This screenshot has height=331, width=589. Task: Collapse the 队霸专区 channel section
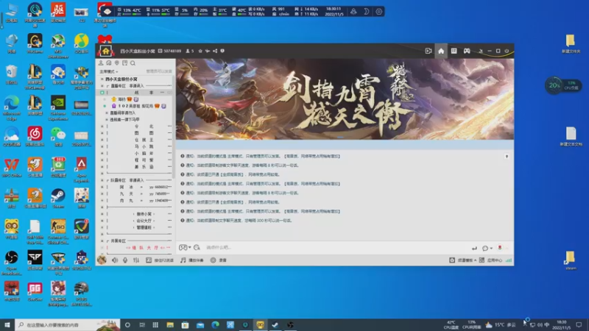[x=102, y=180]
